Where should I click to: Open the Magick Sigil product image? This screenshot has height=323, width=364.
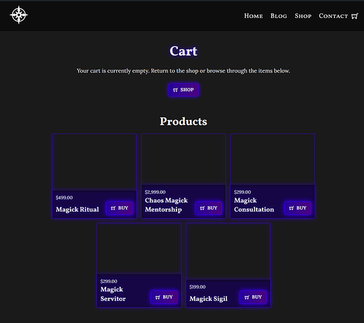[228, 251]
